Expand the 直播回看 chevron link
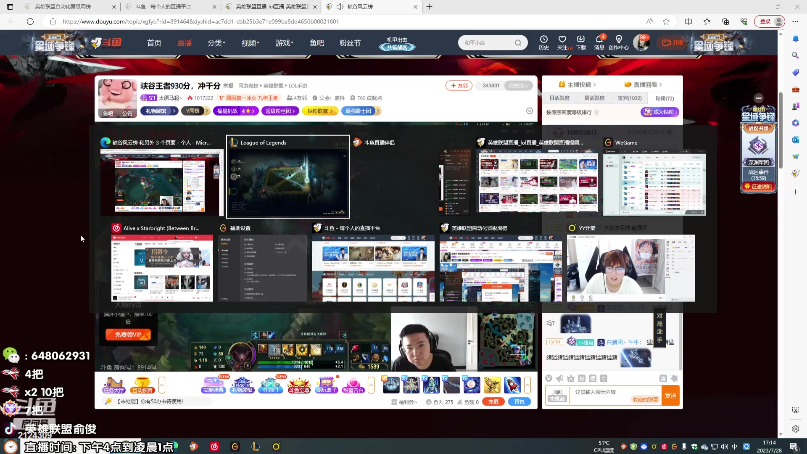This screenshot has height=454, width=807. 643,84
